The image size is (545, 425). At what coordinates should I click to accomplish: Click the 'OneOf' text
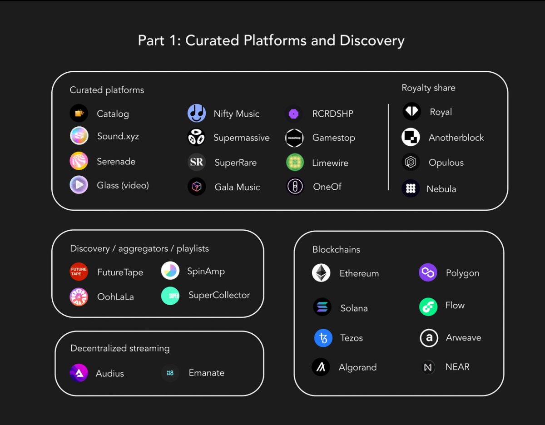(x=327, y=187)
